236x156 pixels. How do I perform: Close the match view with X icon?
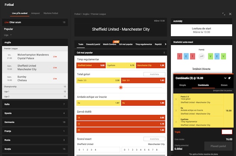pyautogui.click(x=230, y=14)
